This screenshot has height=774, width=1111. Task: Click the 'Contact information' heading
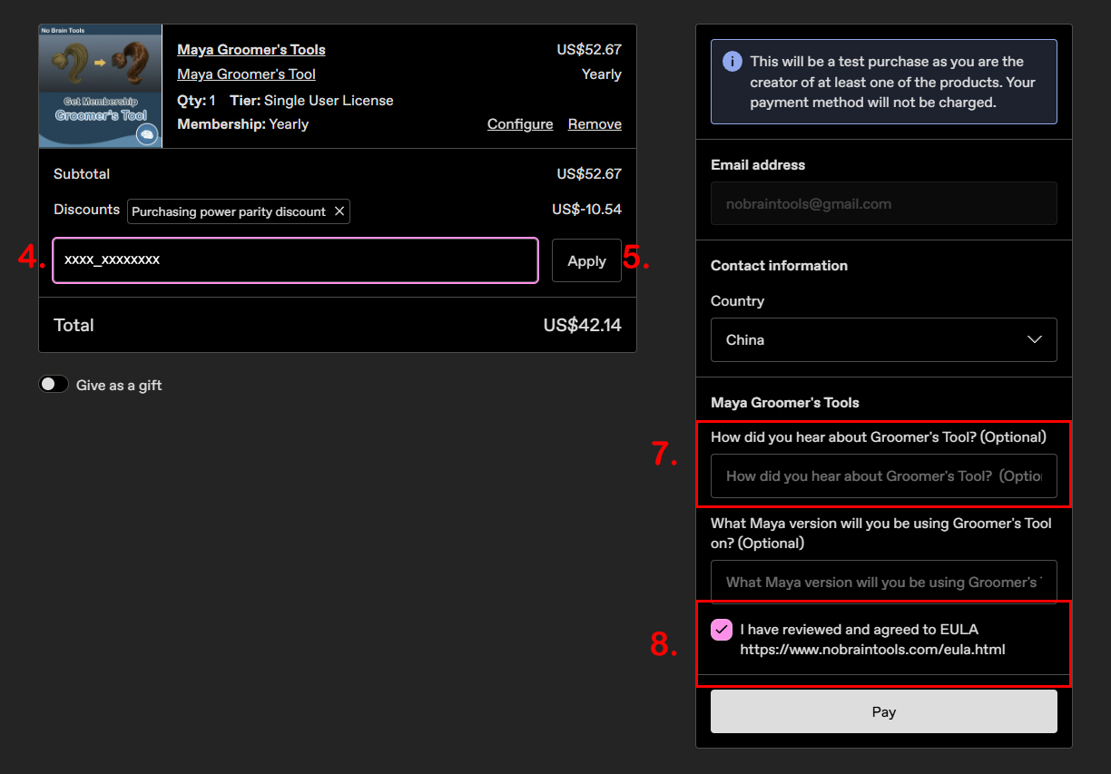click(779, 265)
